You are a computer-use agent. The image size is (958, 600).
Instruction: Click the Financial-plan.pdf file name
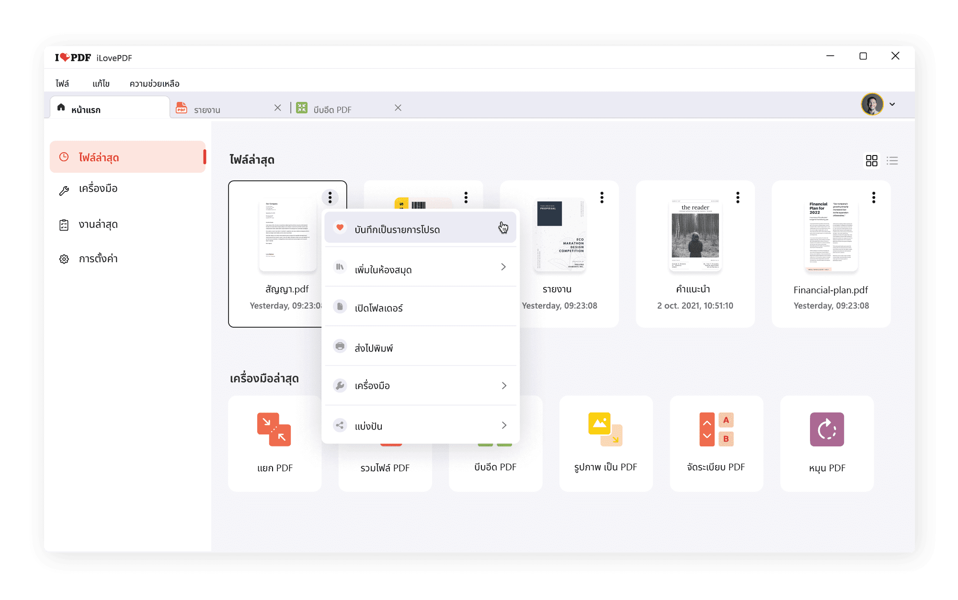click(831, 290)
